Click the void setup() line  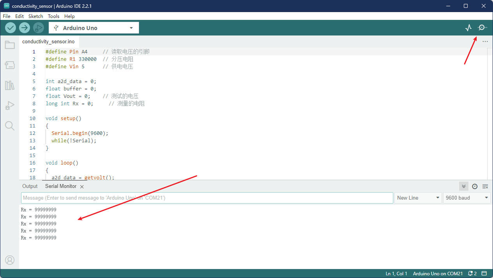[63, 118]
